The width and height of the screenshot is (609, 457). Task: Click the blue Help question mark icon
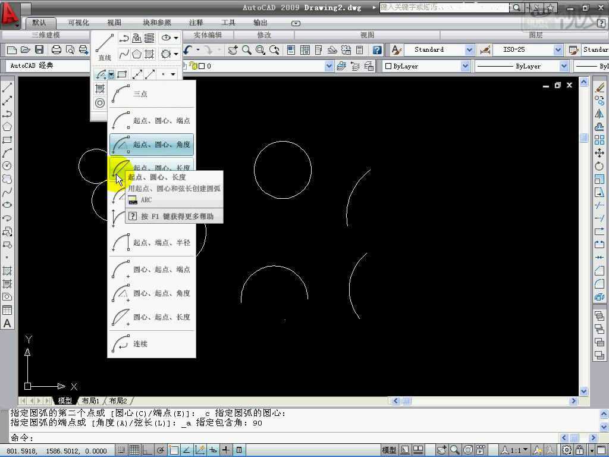click(376, 50)
